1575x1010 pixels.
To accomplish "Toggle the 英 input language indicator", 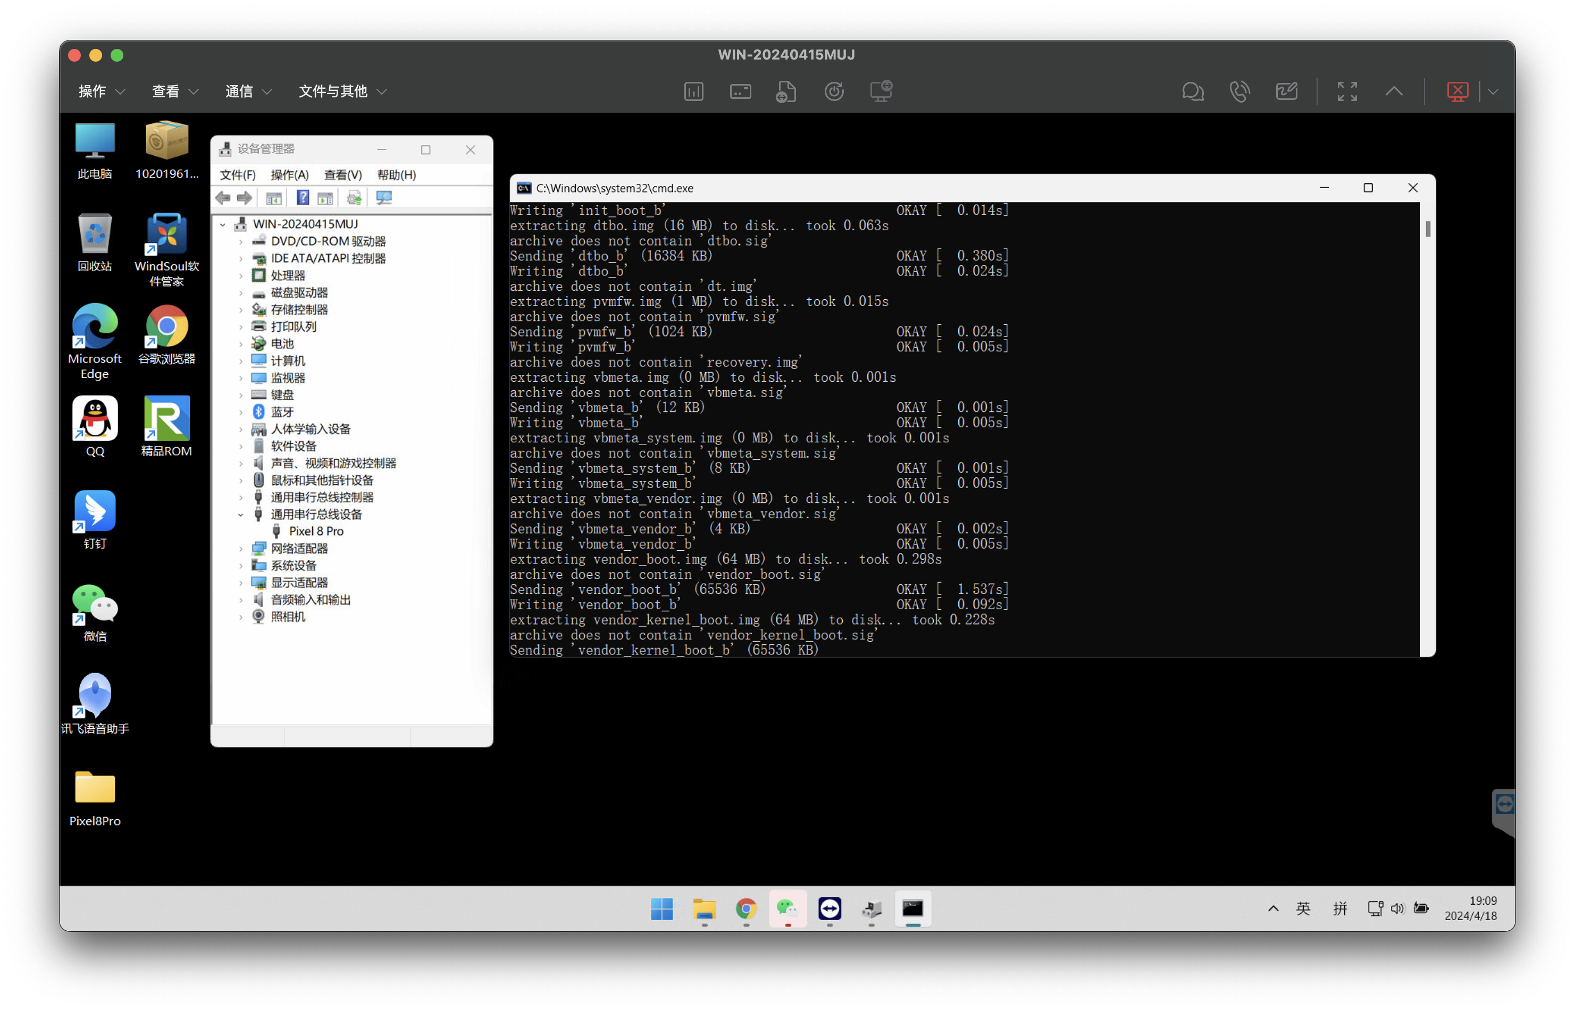I will [x=1303, y=908].
